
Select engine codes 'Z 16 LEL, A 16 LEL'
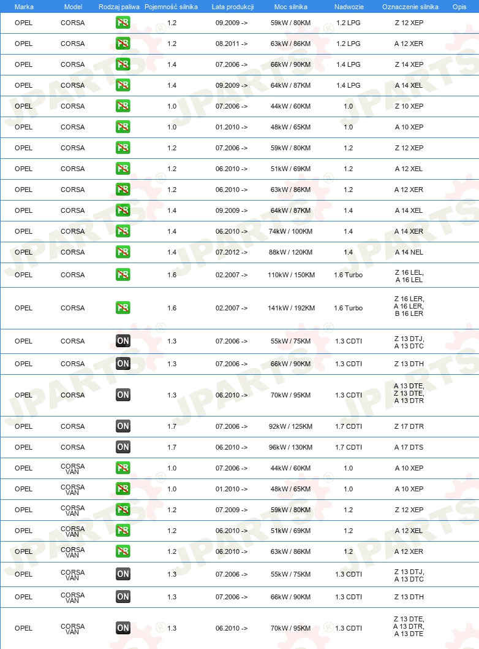[x=409, y=276]
